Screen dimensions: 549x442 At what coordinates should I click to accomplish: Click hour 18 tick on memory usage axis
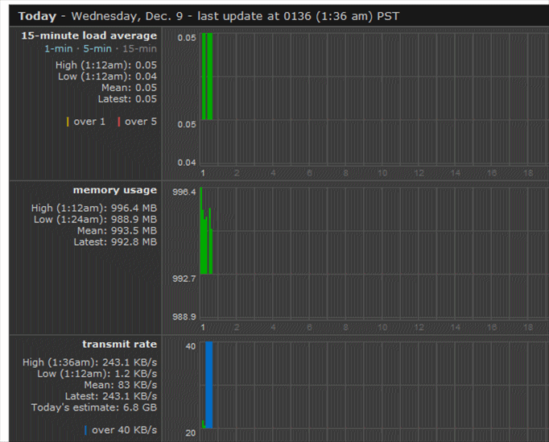pyautogui.click(x=528, y=327)
